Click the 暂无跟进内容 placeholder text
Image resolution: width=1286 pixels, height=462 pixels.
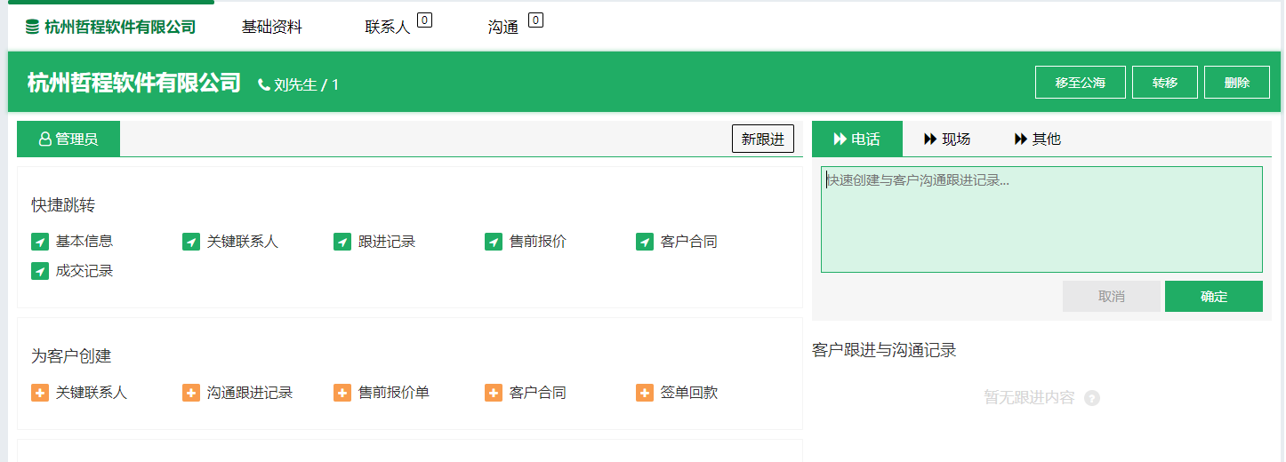tap(1029, 398)
